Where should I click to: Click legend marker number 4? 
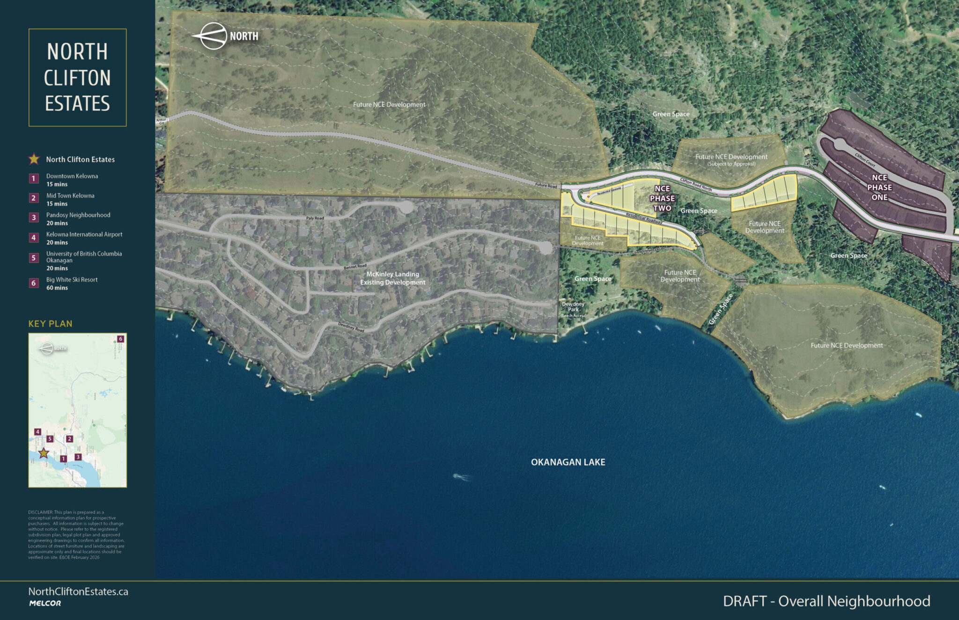[34, 237]
